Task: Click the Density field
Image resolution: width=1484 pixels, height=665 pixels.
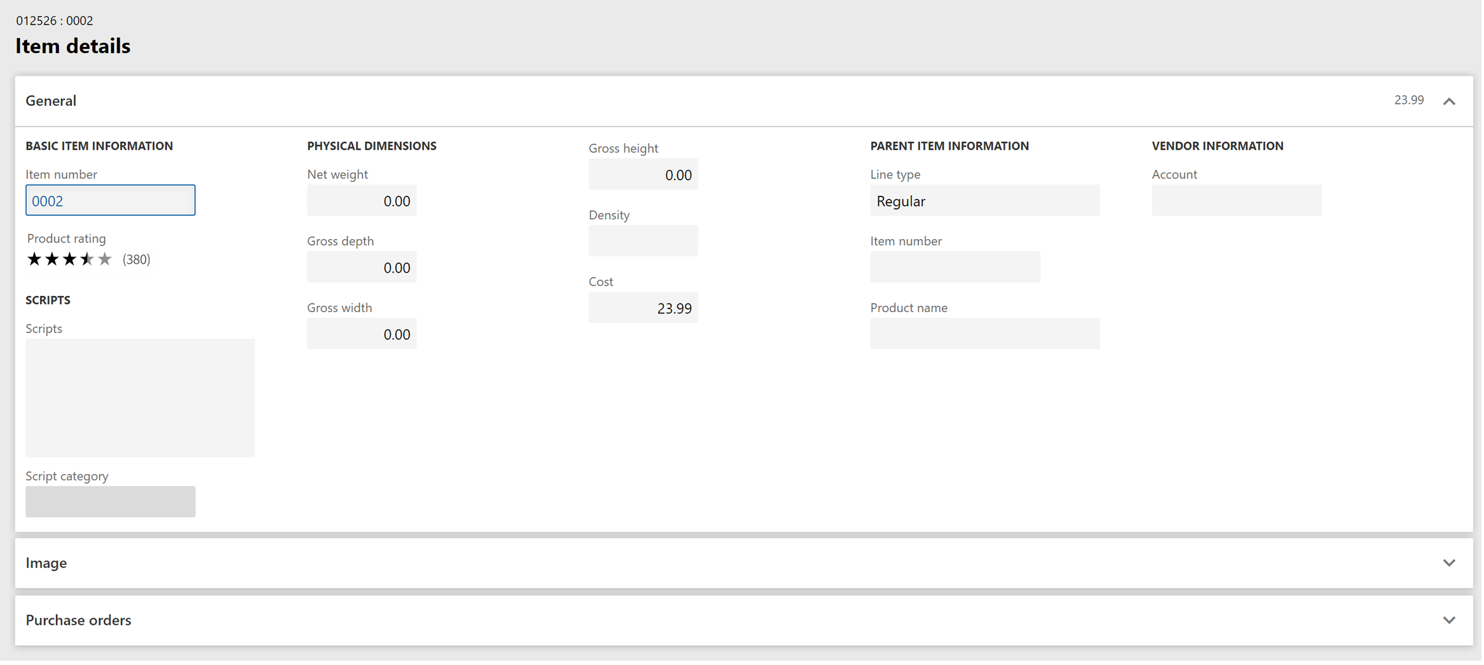Action: (x=644, y=241)
